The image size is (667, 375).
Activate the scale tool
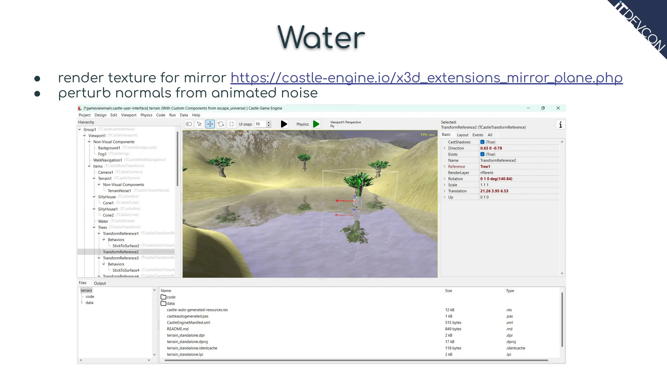(232, 124)
